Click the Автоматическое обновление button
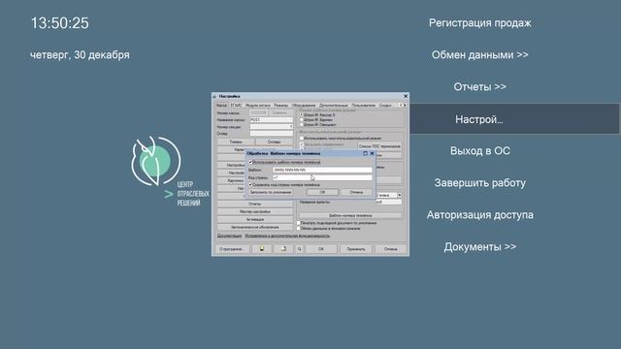This screenshot has width=621, height=349. pyautogui.click(x=254, y=227)
